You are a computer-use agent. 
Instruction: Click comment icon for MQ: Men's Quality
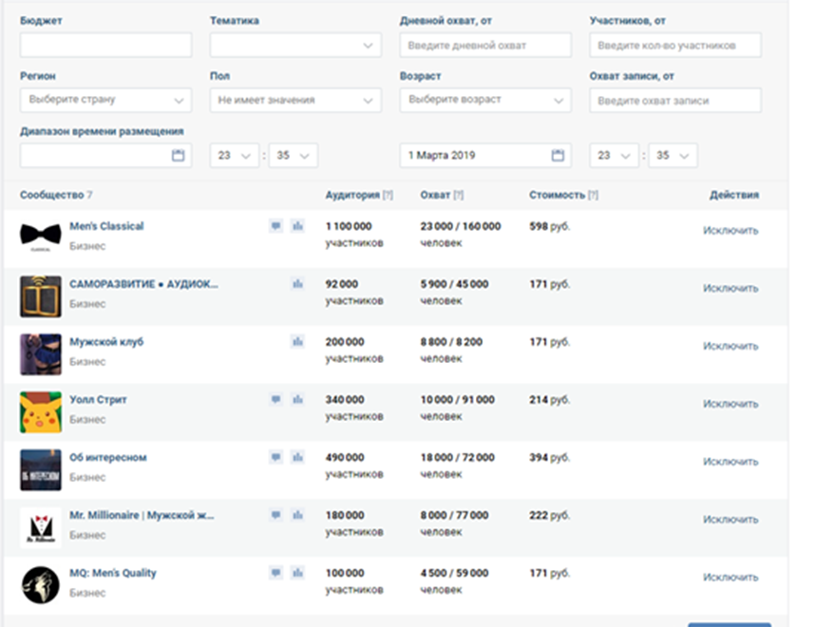[275, 573]
